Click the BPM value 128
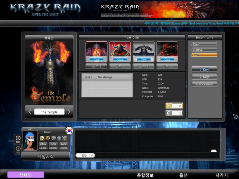The height and width of the screenshot is (179, 239). pos(160,79)
